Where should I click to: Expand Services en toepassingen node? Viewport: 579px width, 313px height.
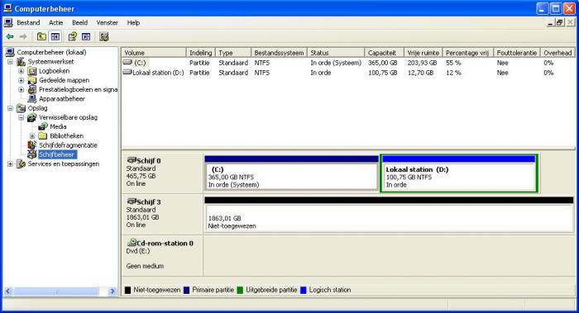click(10, 164)
